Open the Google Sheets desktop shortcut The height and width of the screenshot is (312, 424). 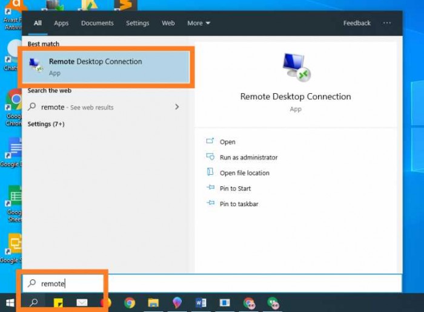tap(14, 204)
